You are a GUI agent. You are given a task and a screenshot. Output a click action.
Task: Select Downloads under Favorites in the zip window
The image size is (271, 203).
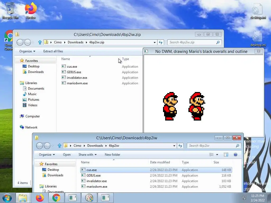(x=33, y=72)
